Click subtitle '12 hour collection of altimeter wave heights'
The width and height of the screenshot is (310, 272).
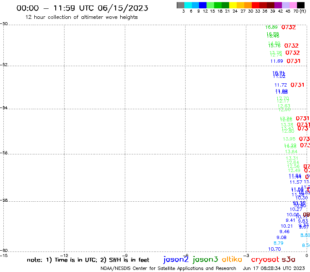coord(81,17)
